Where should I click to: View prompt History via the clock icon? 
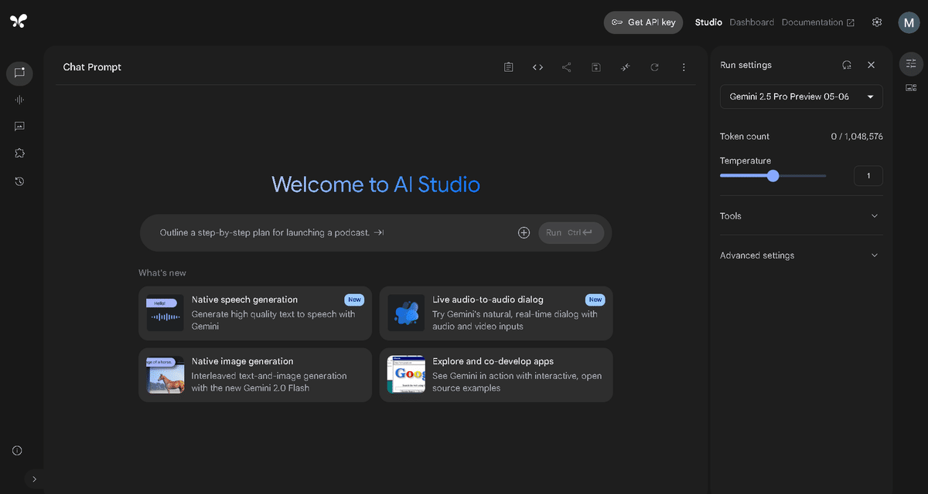point(19,181)
